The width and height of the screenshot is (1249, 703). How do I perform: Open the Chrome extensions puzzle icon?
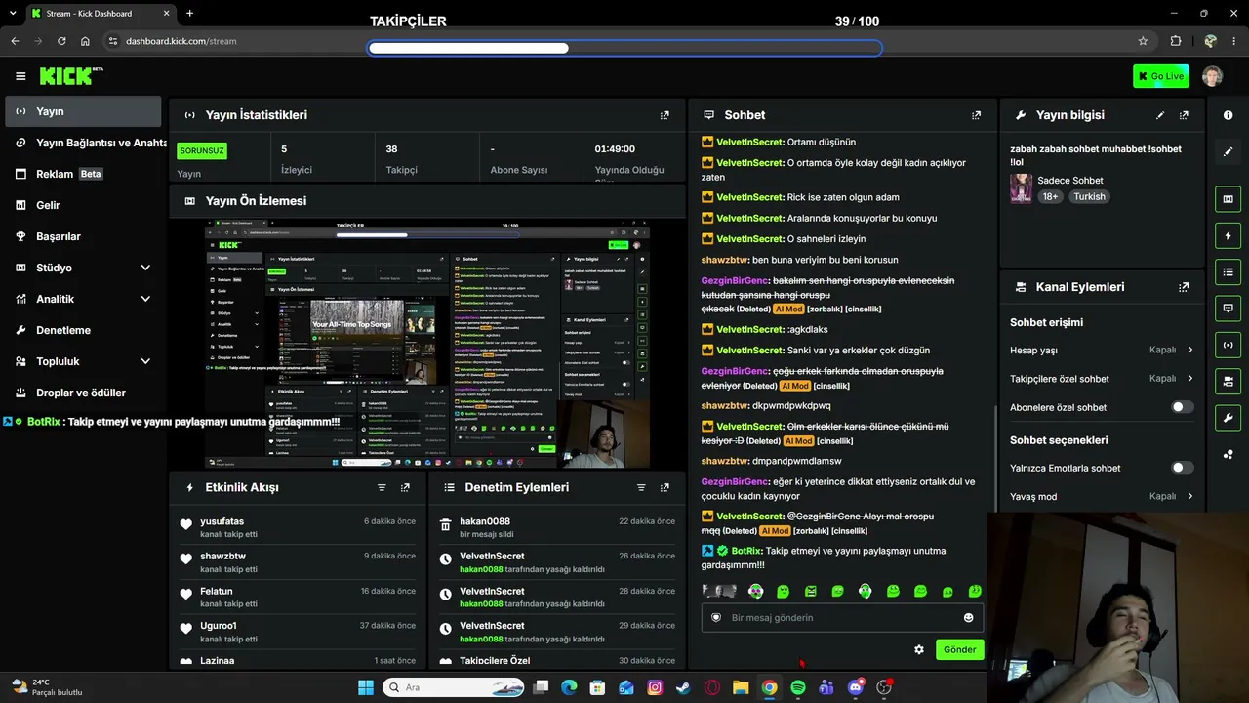pos(1176,41)
